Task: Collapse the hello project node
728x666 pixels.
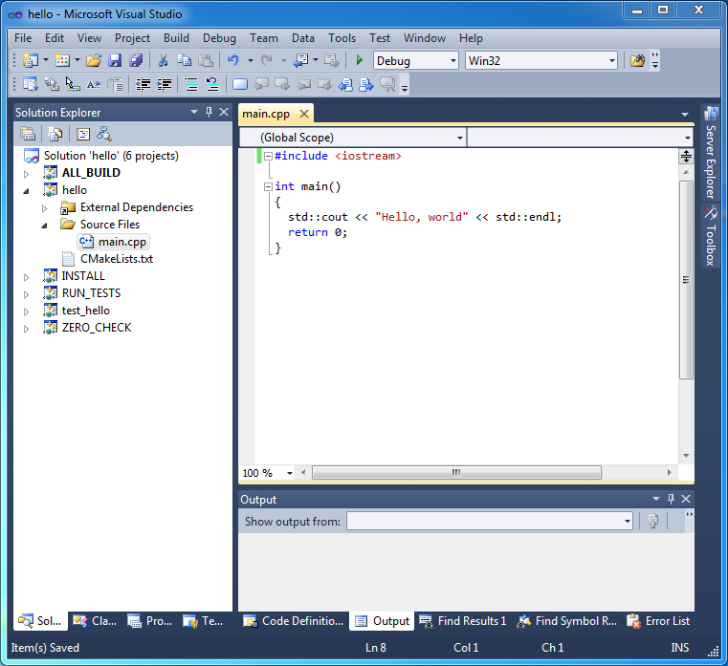Action: [x=27, y=191]
